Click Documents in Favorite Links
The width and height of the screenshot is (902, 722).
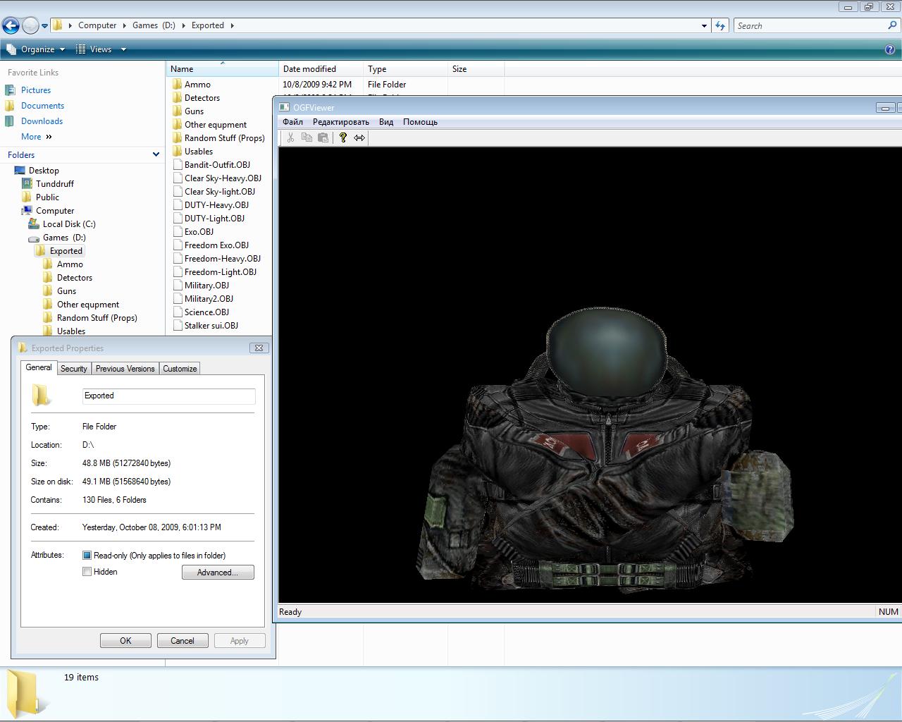coord(42,106)
